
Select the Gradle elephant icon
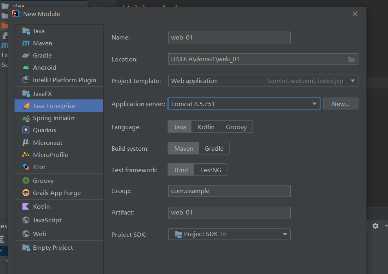pos(26,55)
